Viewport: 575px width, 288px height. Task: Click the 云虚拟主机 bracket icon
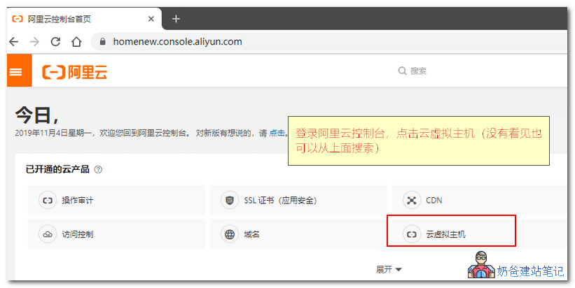(x=411, y=234)
